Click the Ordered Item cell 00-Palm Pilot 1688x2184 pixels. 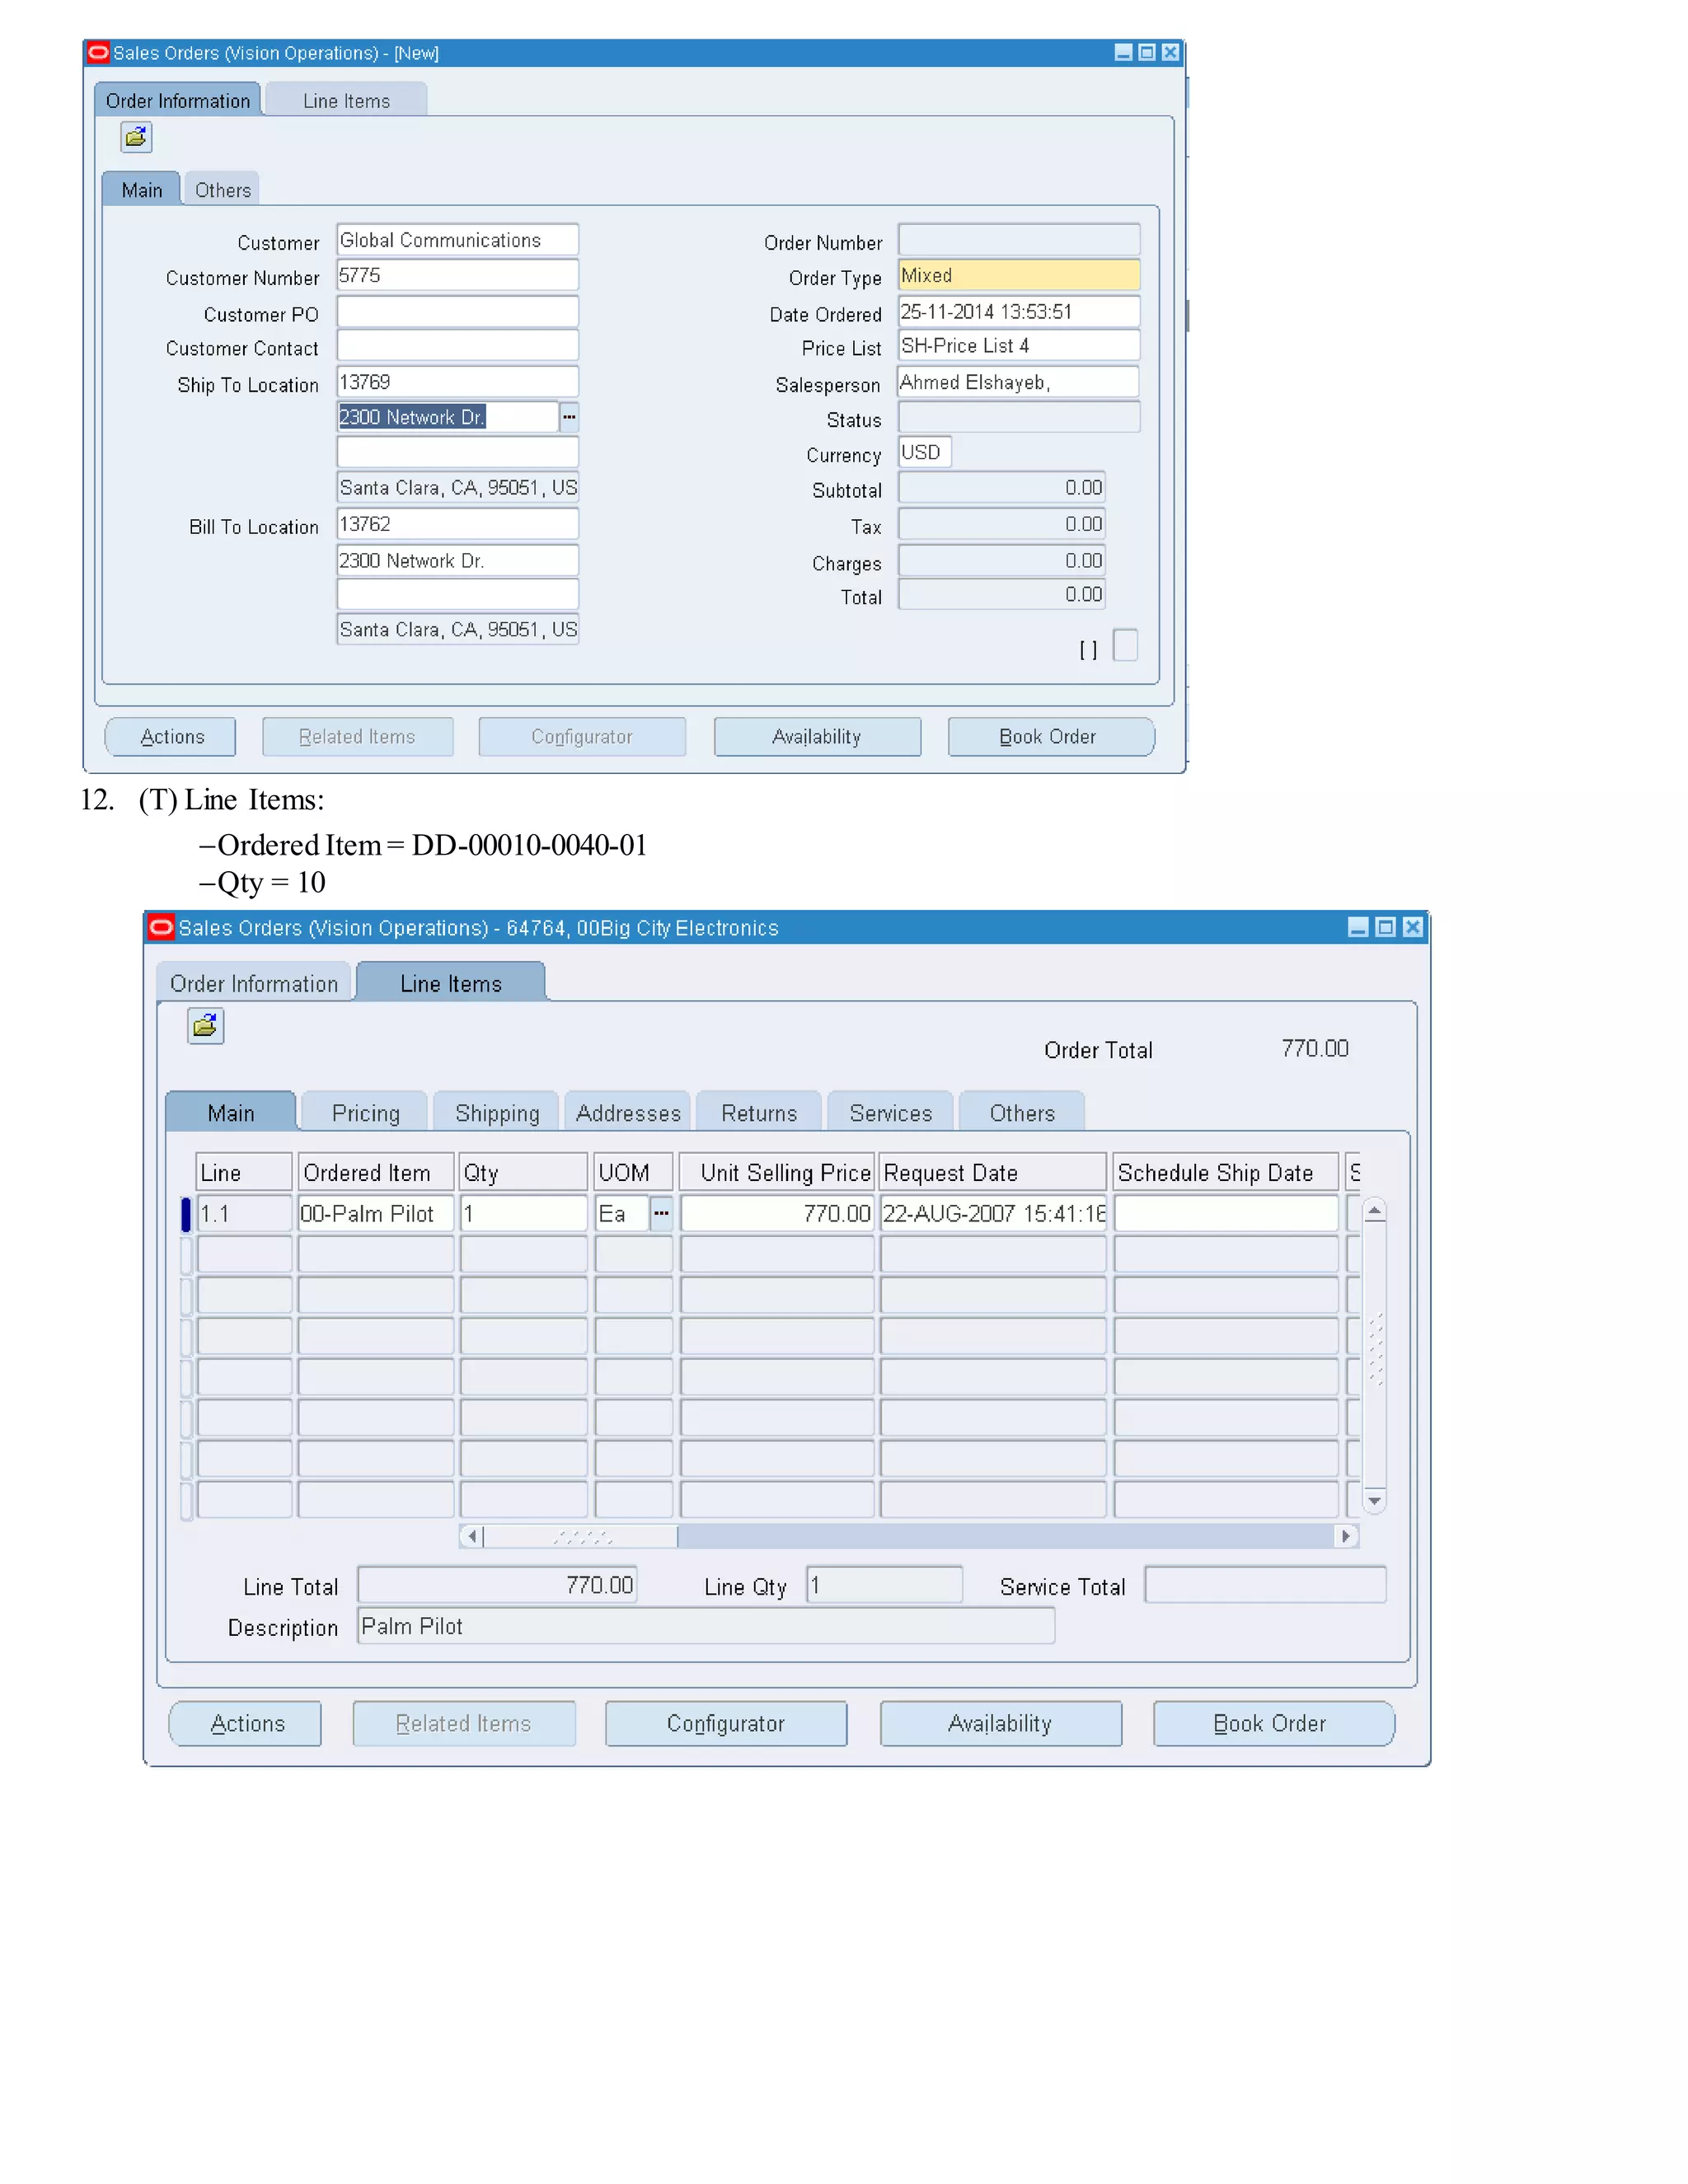click(x=376, y=1213)
